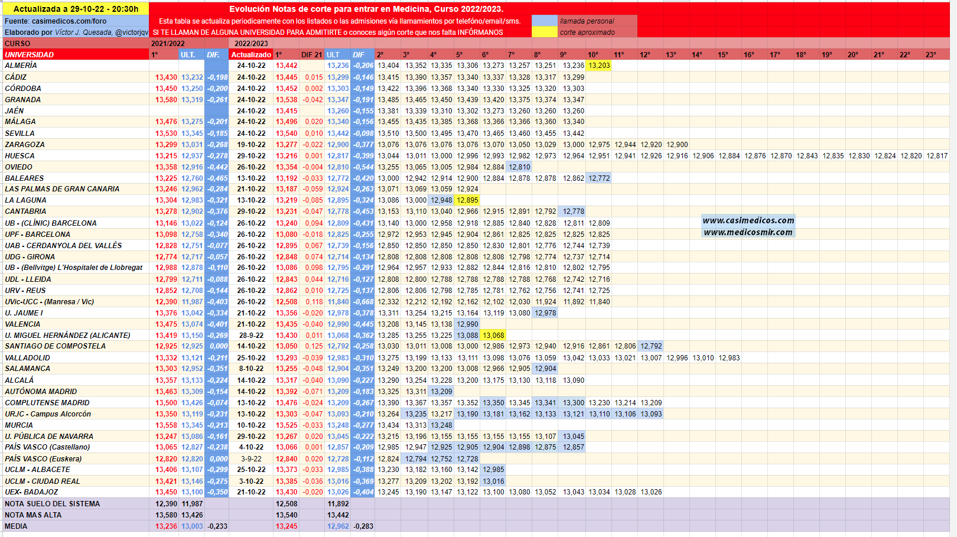Select the 'ALMERÍA' row label

pos(76,66)
